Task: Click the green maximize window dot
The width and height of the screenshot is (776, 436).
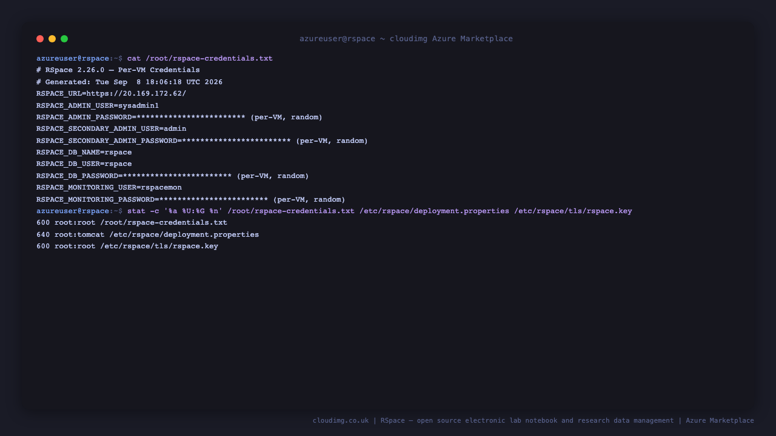Action: [64, 39]
